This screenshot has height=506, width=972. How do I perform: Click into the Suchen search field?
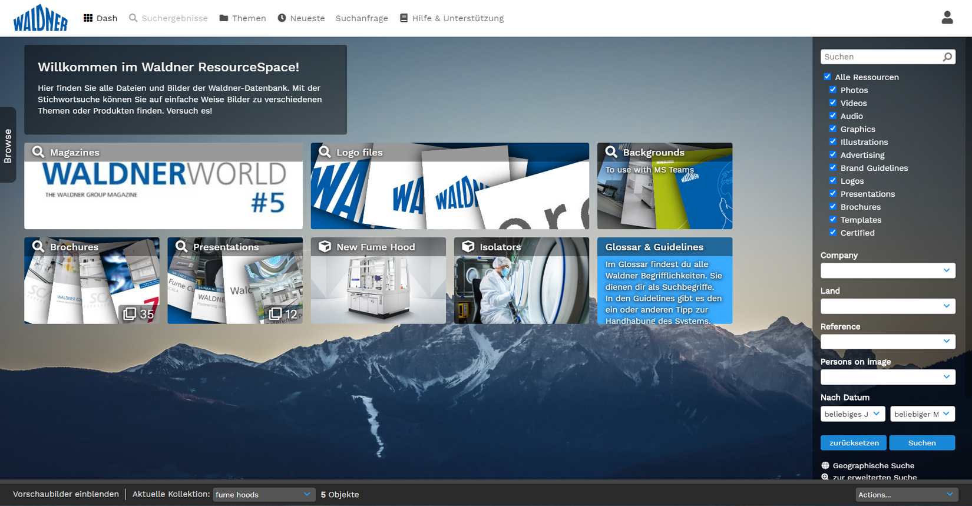[881, 57]
